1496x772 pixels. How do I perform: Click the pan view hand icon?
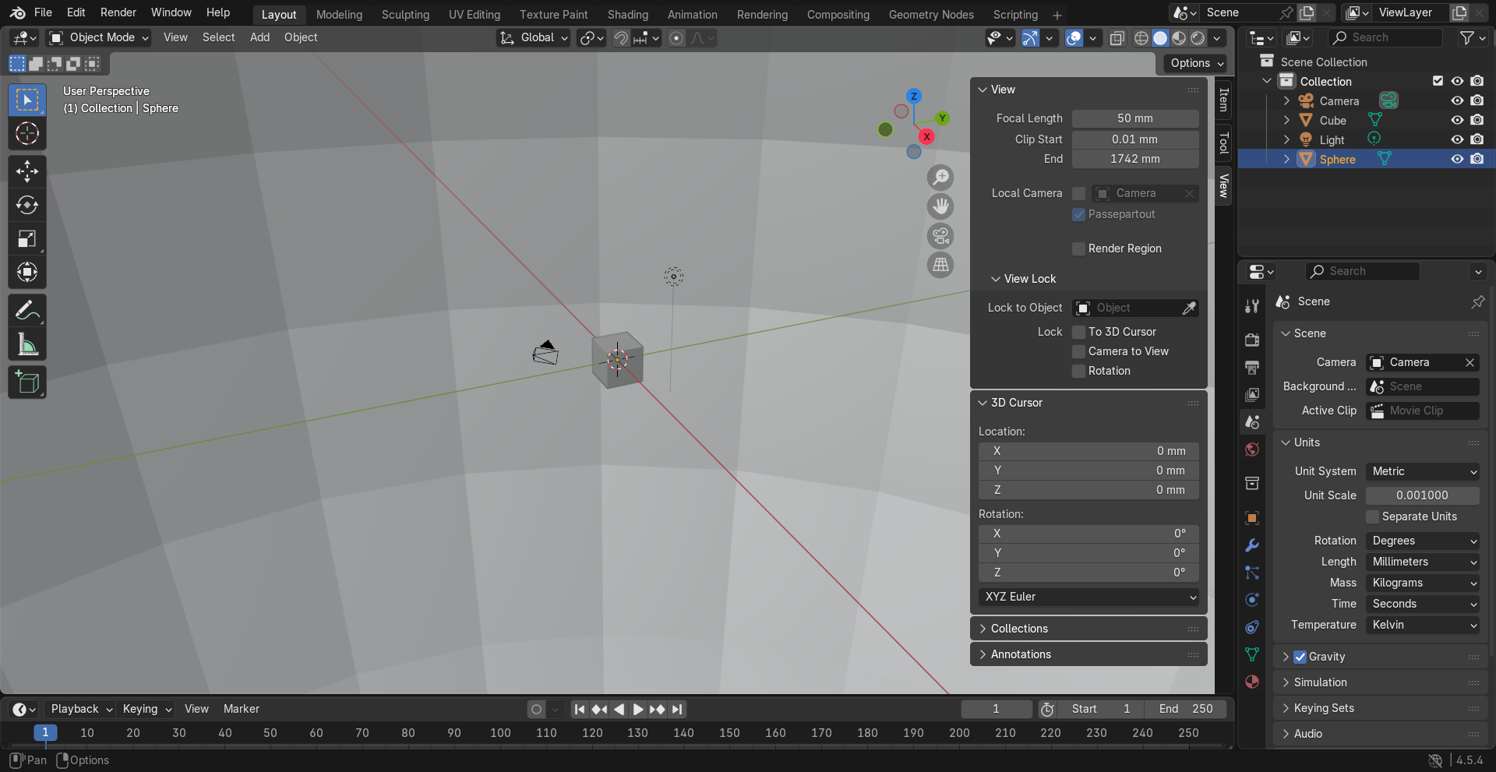click(x=940, y=206)
